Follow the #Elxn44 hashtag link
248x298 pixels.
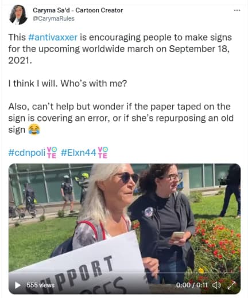click(79, 152)
